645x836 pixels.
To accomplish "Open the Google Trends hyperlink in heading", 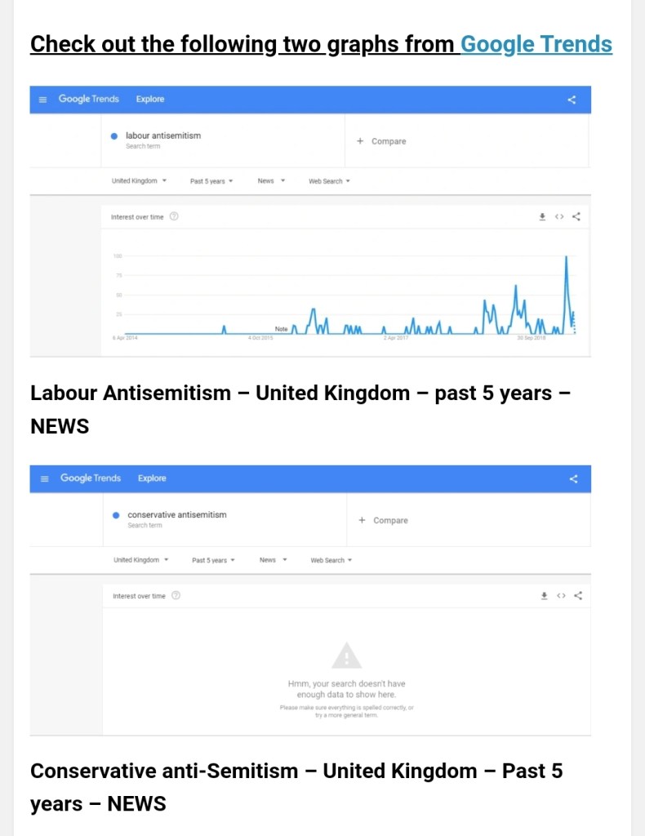I will click(536, 44).
